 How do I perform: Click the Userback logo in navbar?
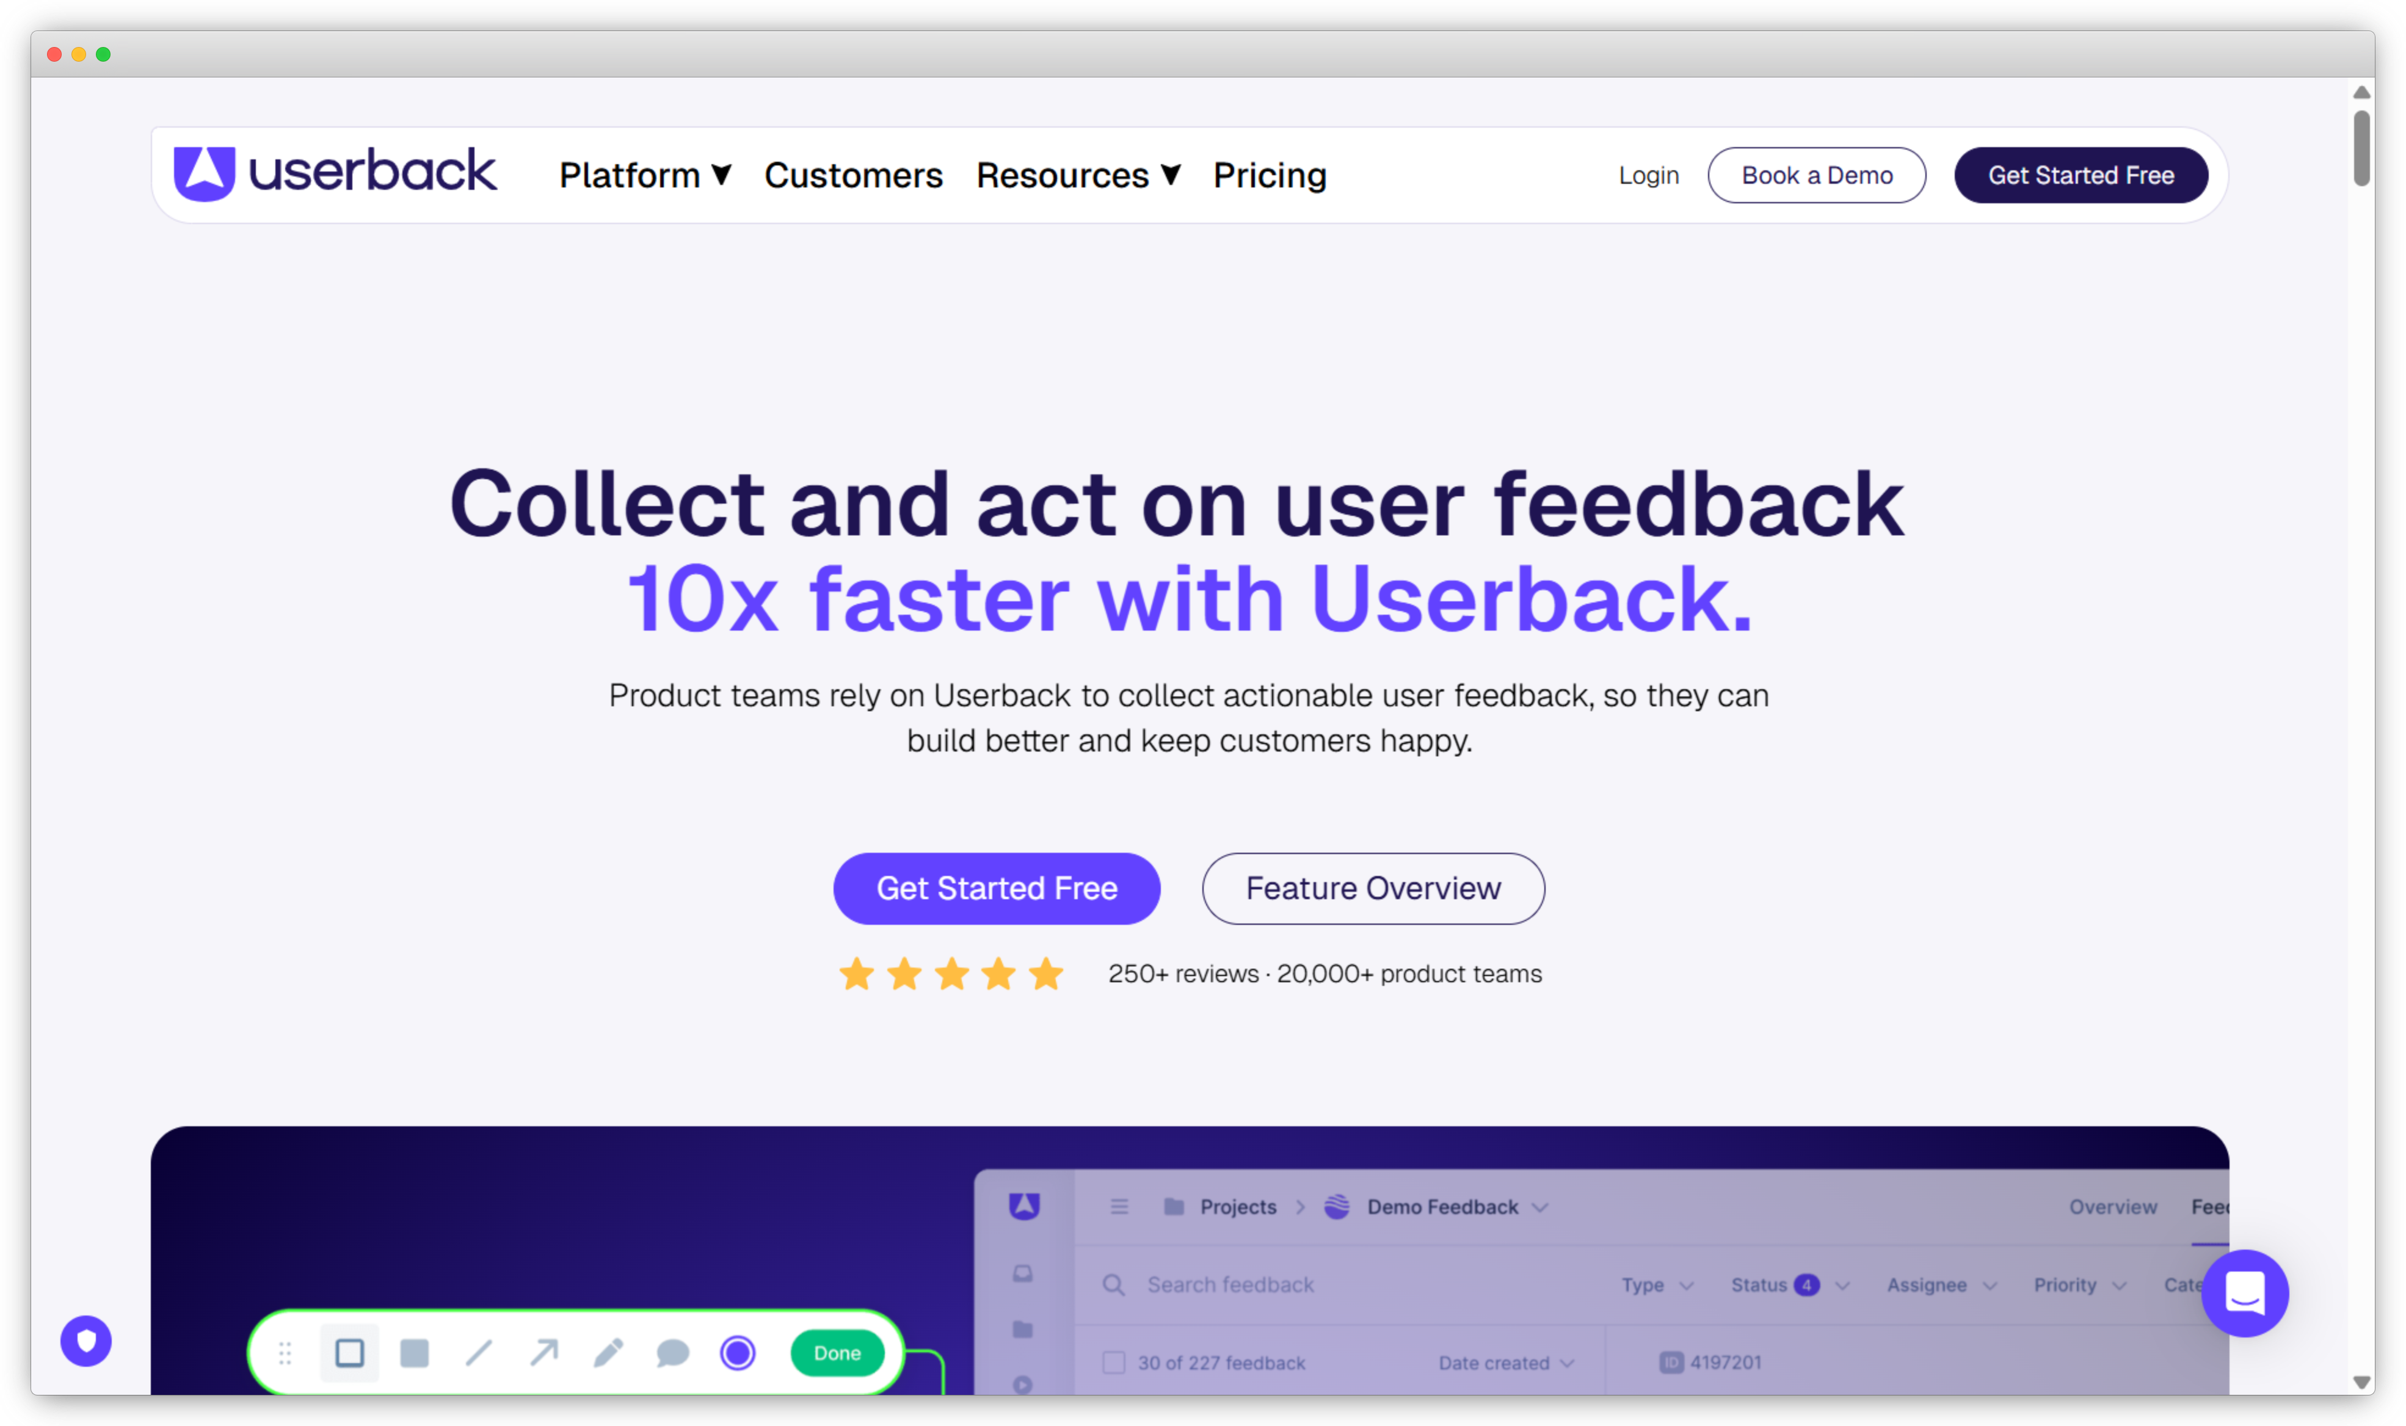click(335, 174)
